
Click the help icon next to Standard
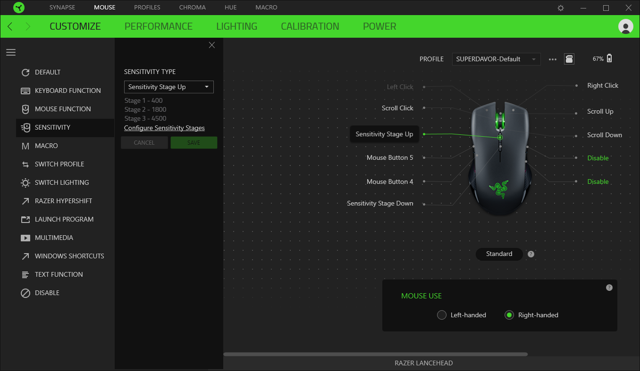531,254
